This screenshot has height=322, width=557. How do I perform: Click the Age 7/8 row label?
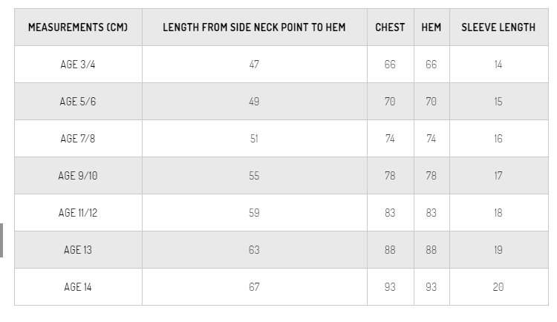click(x=78, y=139)
